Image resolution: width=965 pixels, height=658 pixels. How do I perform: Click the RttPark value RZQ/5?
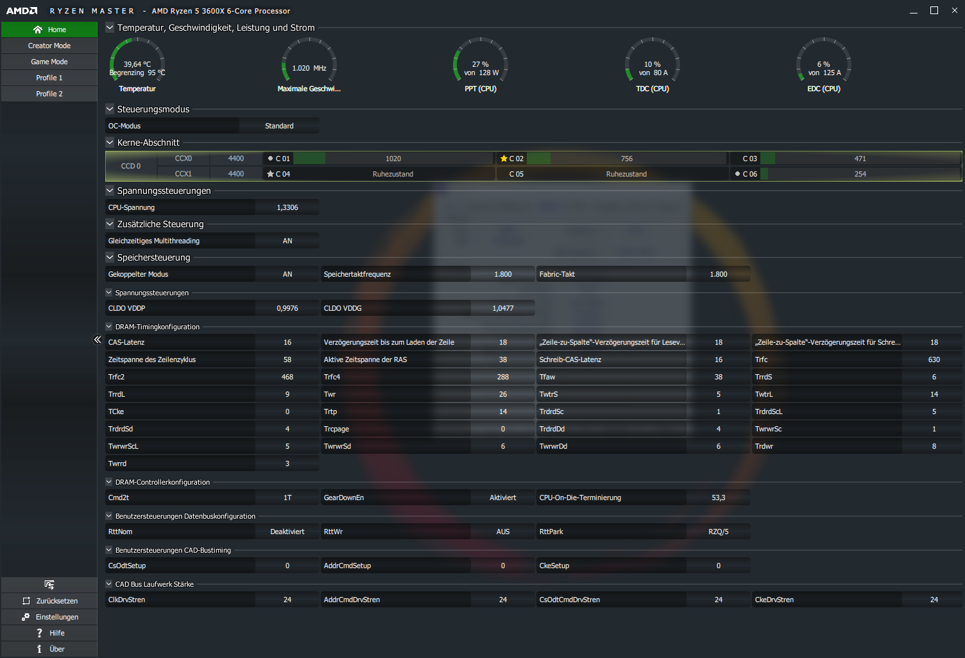[x=719, y=532]
